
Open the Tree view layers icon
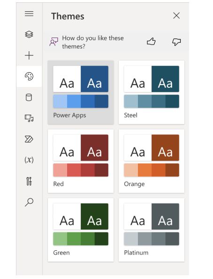pos(29,34)
